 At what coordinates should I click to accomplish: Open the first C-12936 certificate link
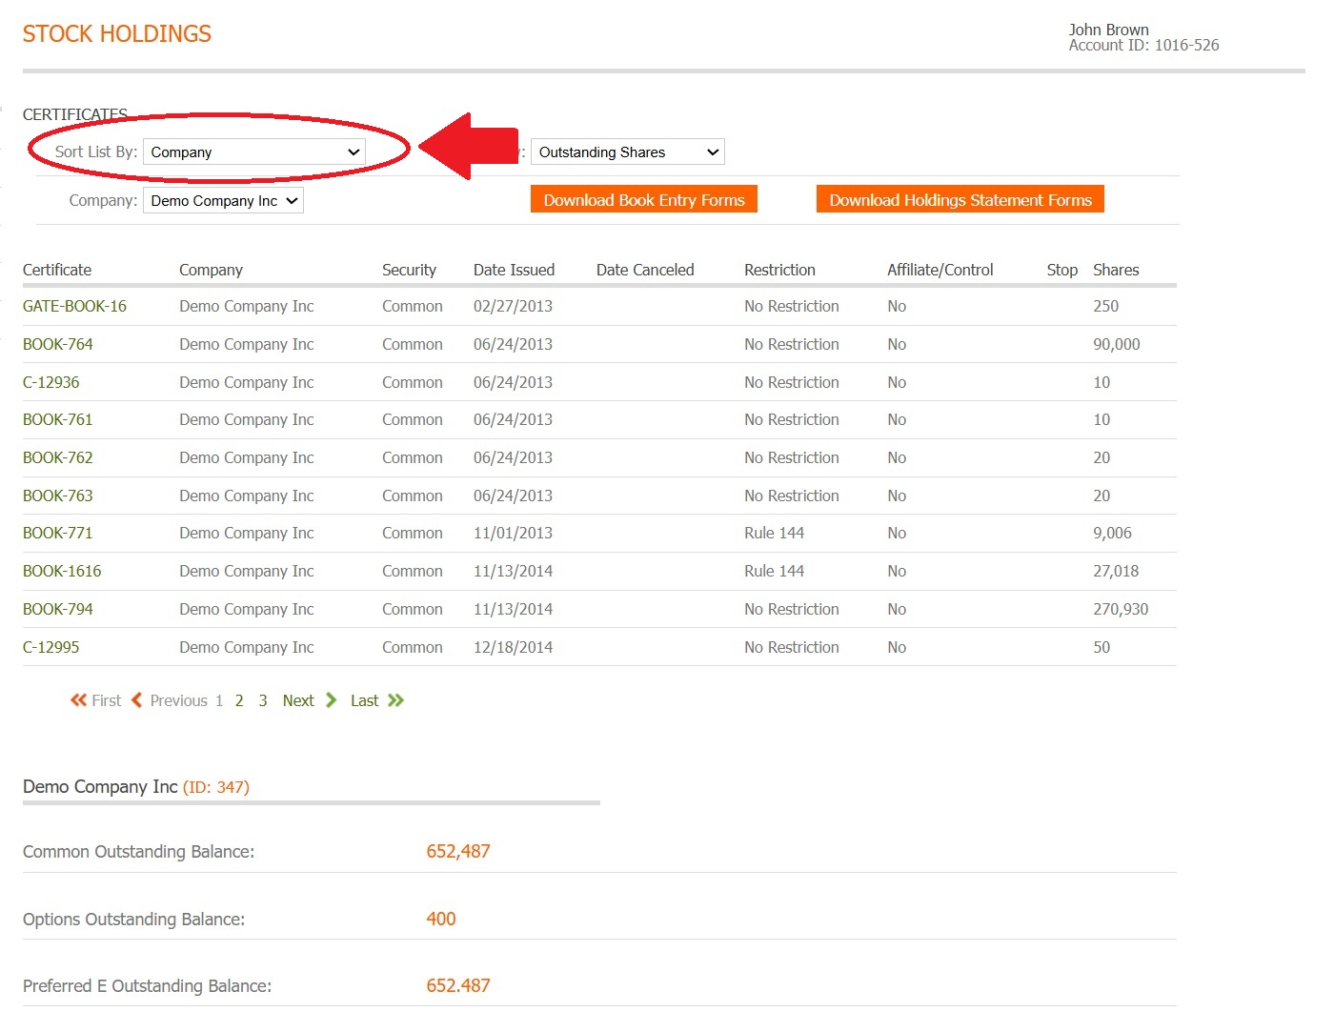tap(51, 383)
